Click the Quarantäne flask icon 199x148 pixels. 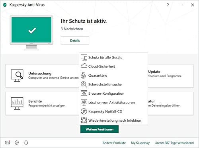(83, 76)
